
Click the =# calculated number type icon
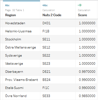(80, 5)
